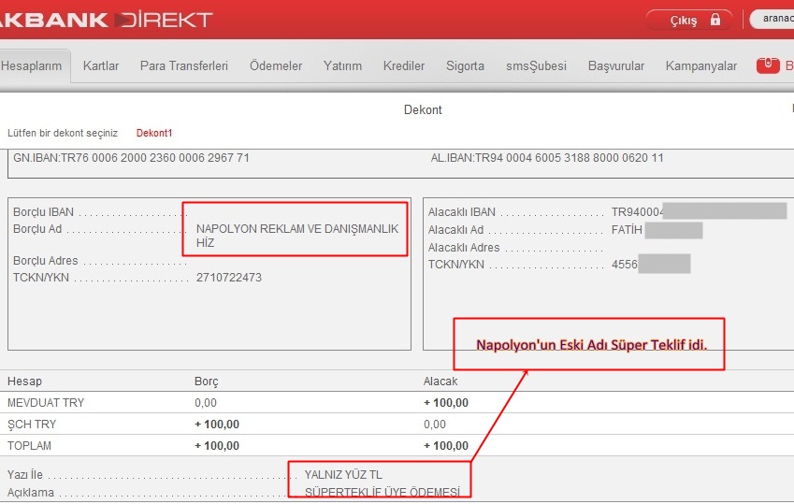
Task: Click the red wallet icon after Kampanyalar
Action: pos(768,65)
